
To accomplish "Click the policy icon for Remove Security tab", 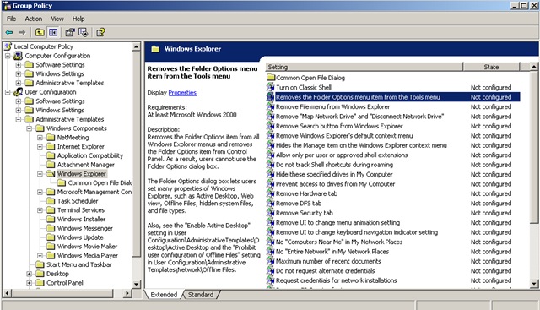I will [270, 213].
